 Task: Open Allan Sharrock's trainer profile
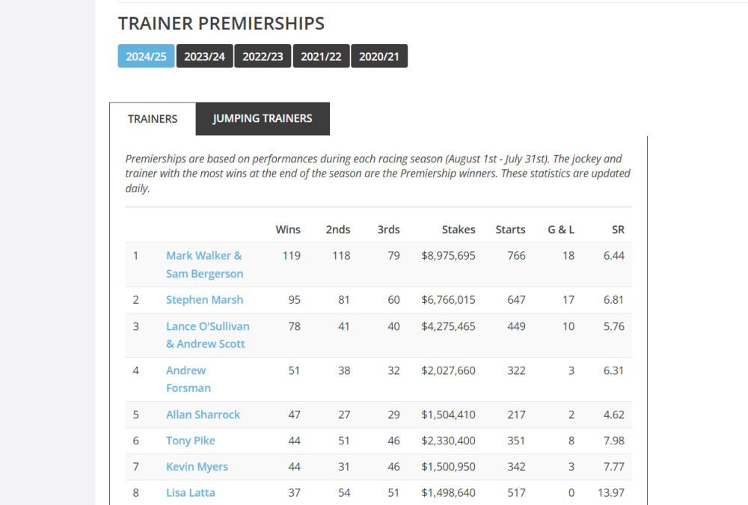[203, 414]
